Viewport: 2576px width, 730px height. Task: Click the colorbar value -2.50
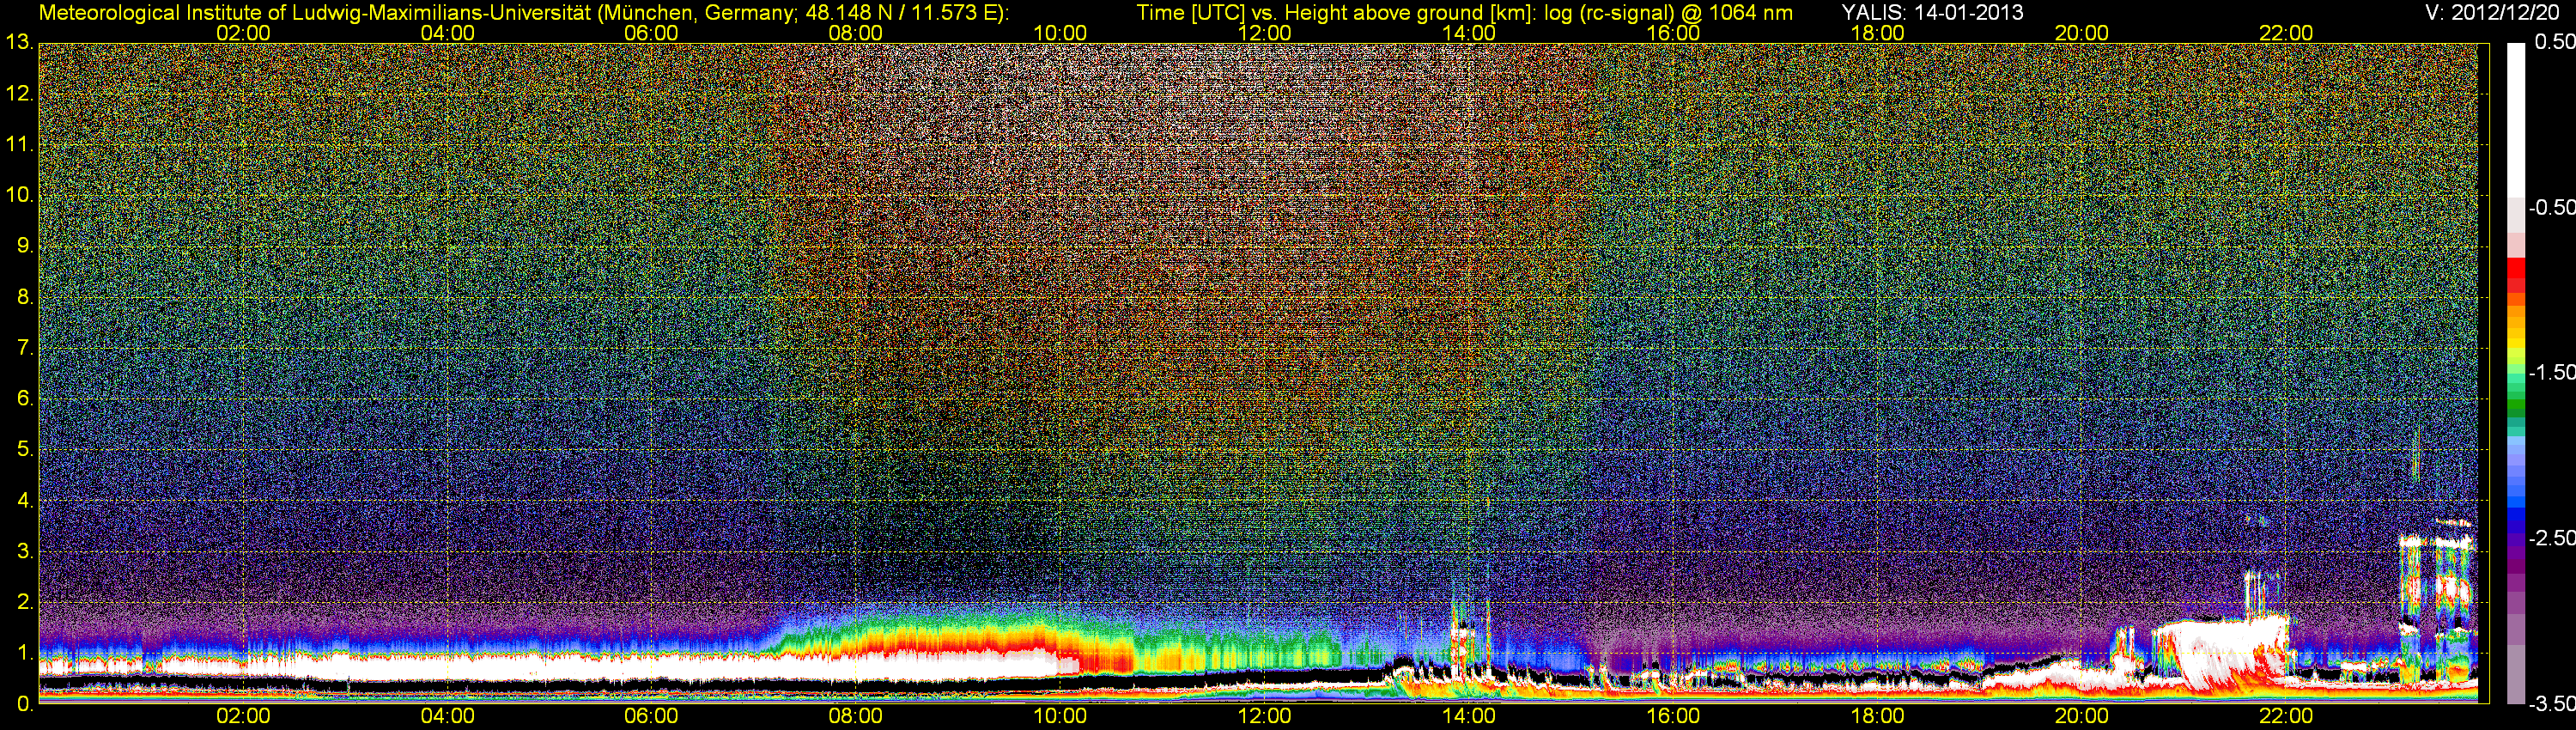coord(2552,538)
